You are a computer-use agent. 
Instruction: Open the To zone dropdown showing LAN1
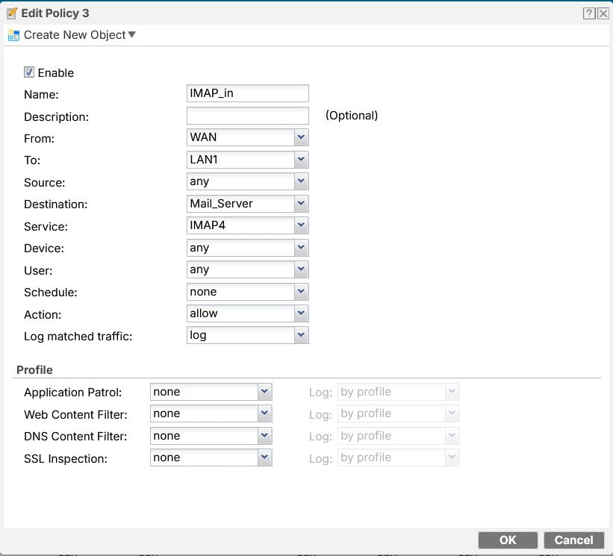point(247,160)
